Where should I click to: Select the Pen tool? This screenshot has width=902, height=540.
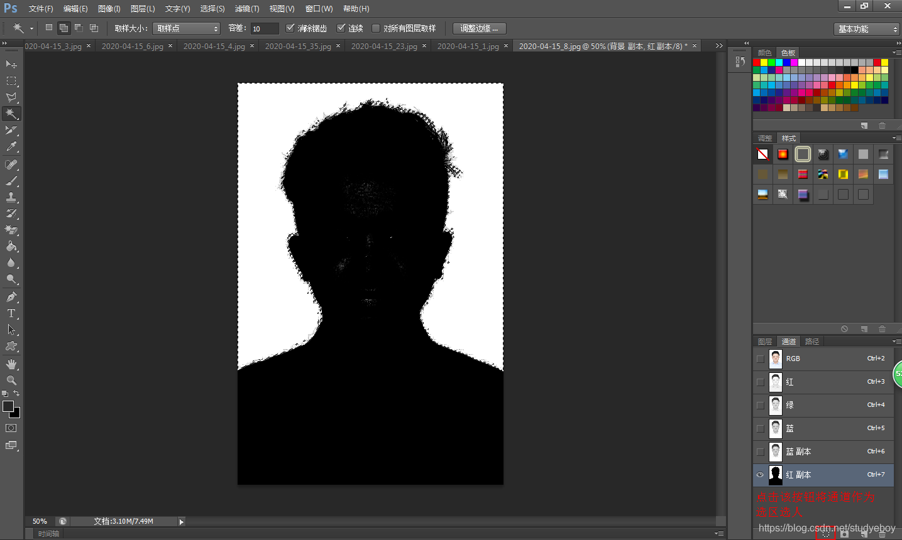[11, 297]
